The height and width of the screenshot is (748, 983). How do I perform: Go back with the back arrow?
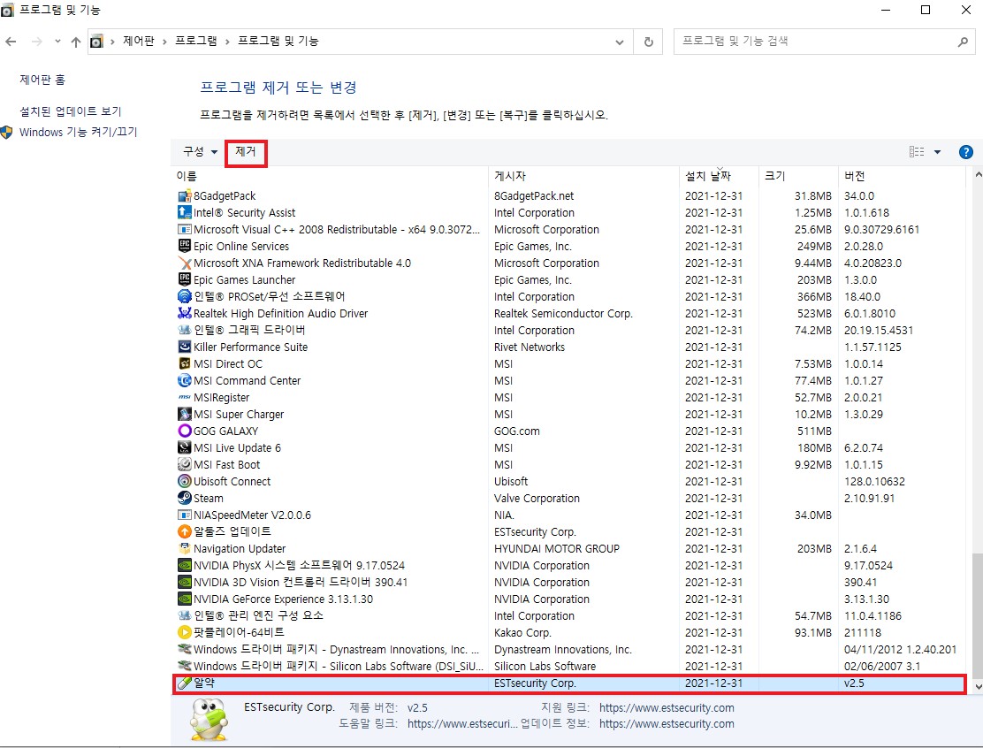coord(11,42)
